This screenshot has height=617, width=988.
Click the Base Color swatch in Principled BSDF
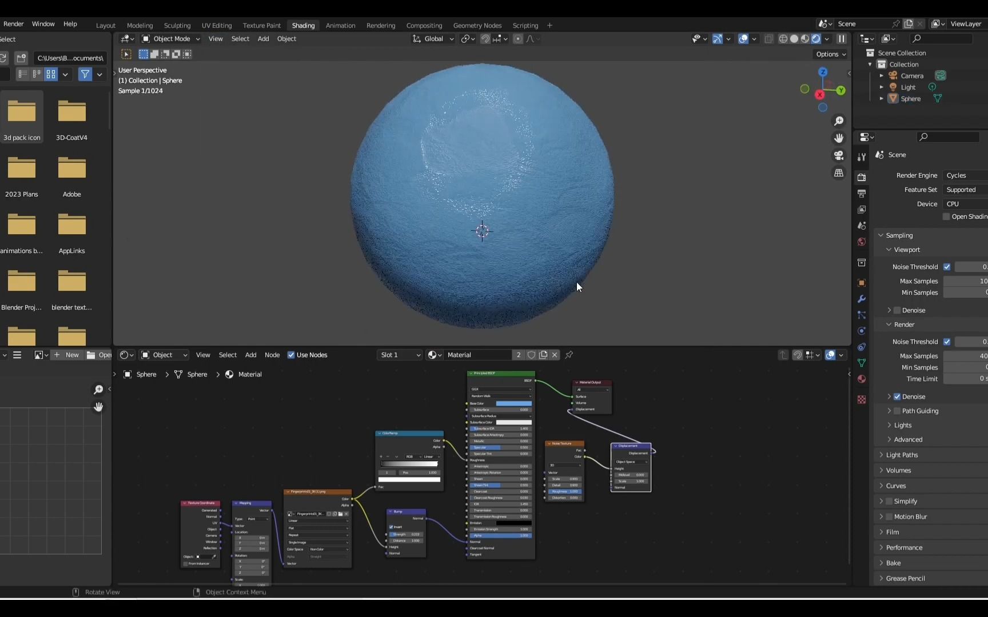(x=513, y=403)
